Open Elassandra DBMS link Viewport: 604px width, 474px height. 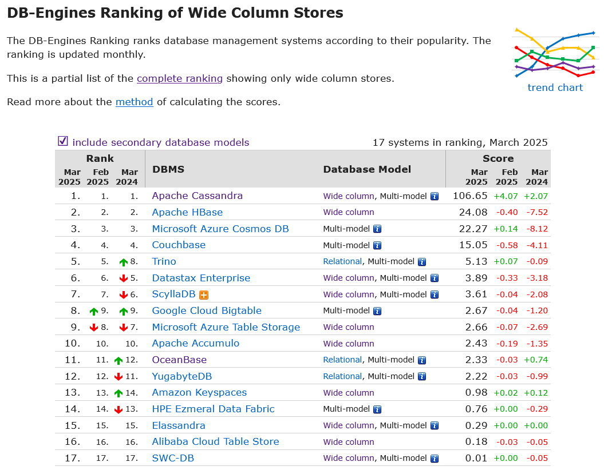click(x=179, y=426)
